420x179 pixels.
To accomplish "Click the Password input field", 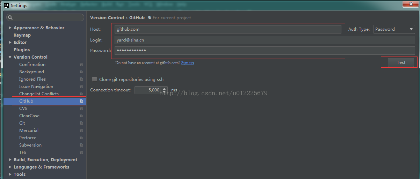I will 265,51.
